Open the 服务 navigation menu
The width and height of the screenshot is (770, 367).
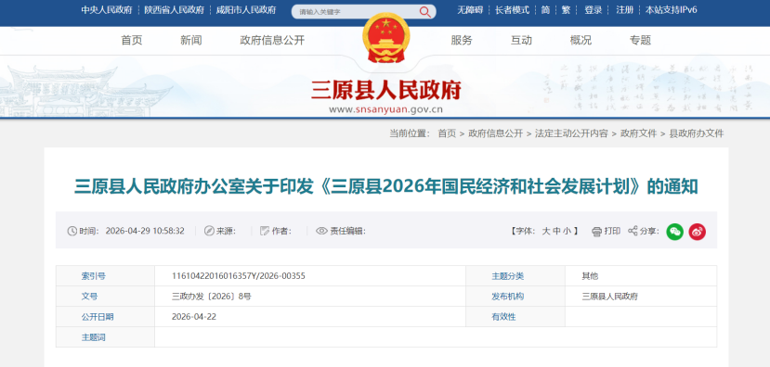click(462, 41)
